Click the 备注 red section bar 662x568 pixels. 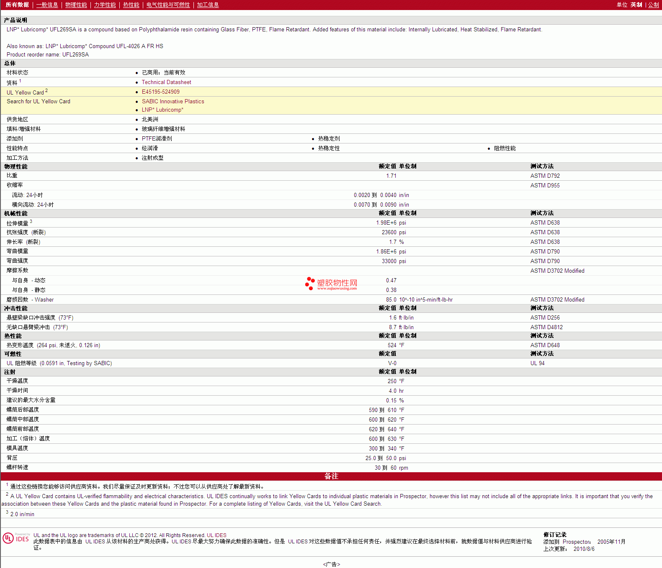tap(331, 476)
